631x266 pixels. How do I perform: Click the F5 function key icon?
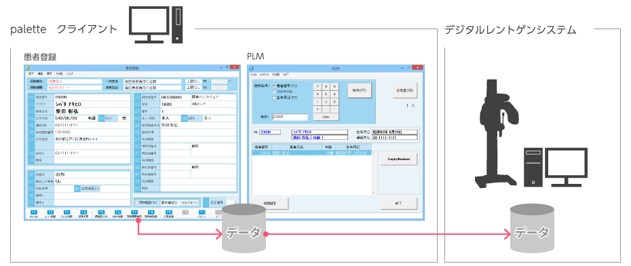pos(101,212)
